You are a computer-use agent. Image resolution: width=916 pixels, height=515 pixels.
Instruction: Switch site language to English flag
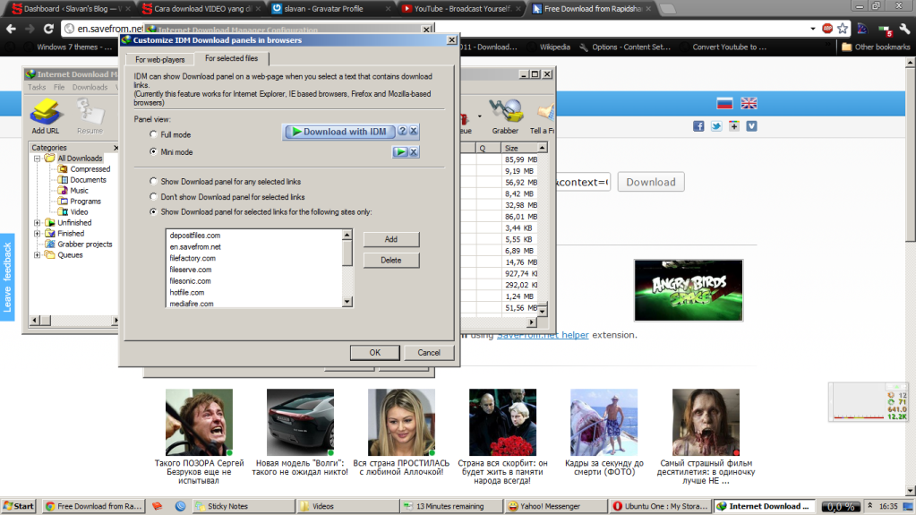click(x=749, y=104)
